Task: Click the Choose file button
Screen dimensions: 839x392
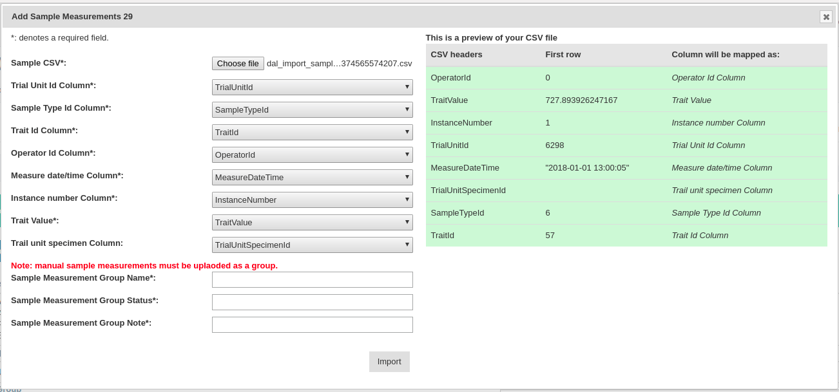Action: pyautogui.click(x=238, y=64)
